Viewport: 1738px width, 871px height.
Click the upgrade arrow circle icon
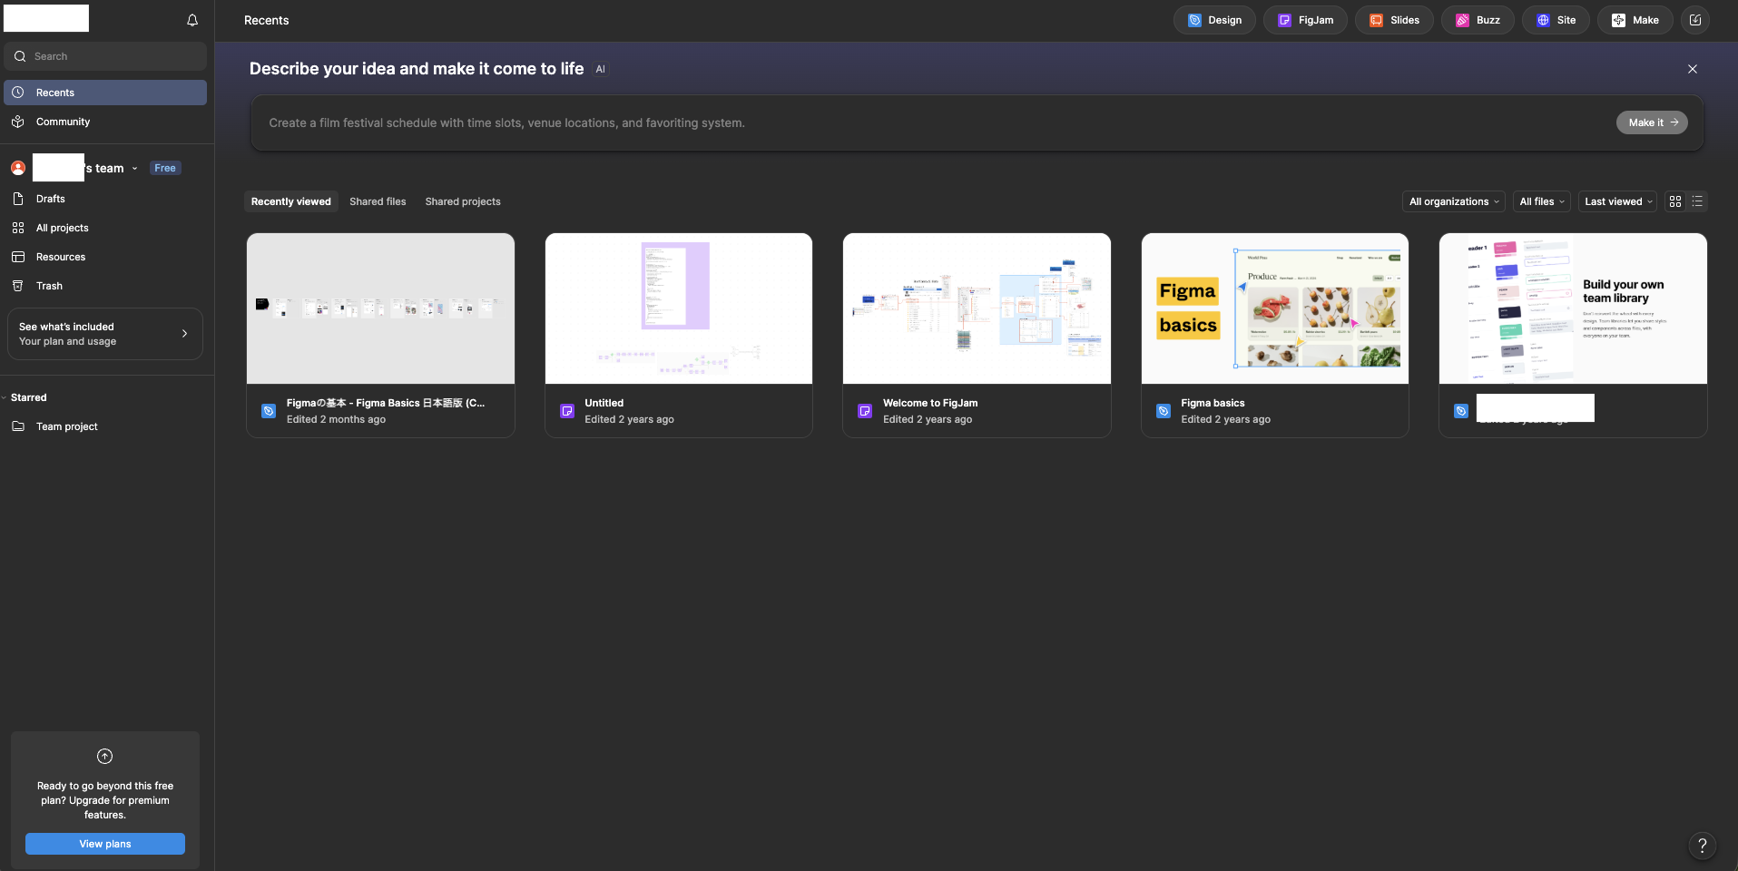click(105, 756)
